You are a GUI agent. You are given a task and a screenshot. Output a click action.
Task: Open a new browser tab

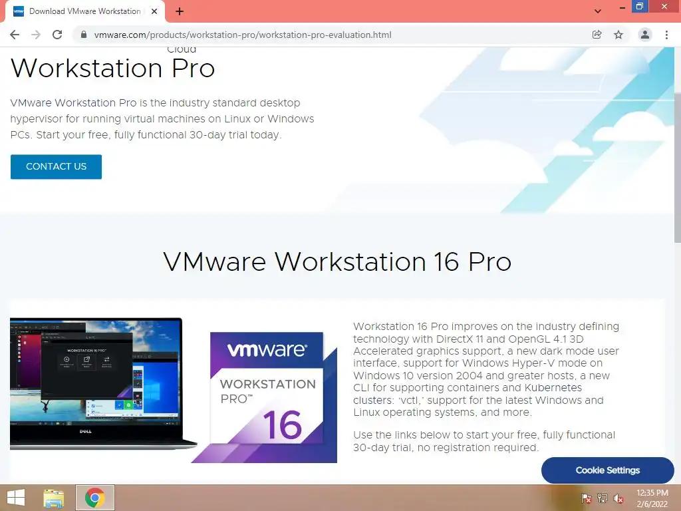click(x=180, y=11)
